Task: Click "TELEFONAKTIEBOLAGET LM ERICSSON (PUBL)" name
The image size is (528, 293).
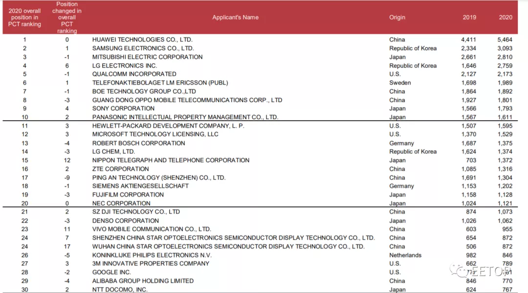Action: (160, 83)
